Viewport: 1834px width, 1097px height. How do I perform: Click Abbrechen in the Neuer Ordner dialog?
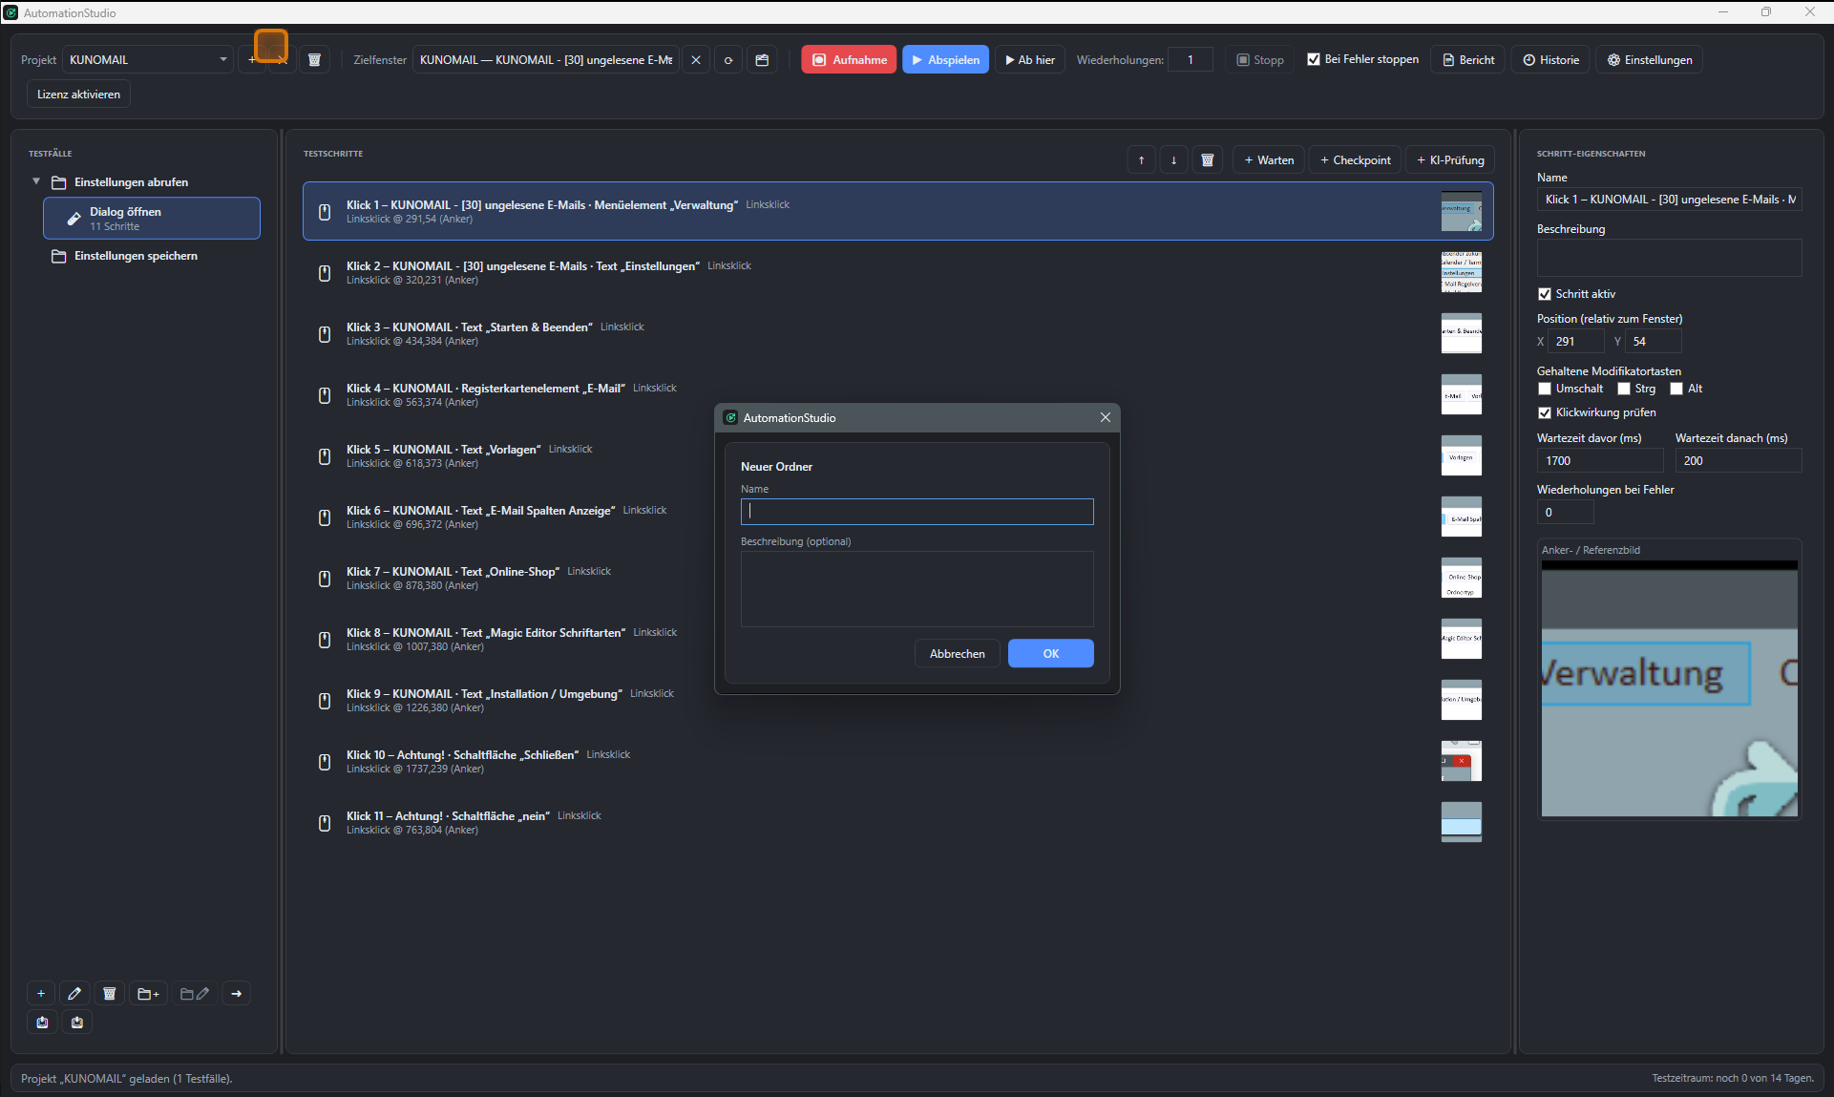pos(957,654)
